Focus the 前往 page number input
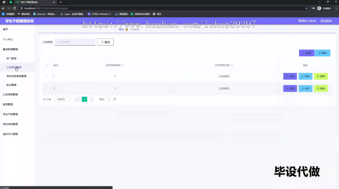The image size is (339, 189). coord(109,99)
